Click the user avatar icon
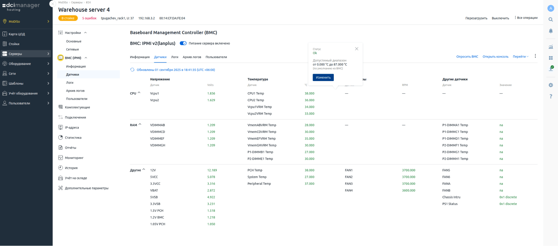Screen dimensions: 558x246 click(550, 8)
